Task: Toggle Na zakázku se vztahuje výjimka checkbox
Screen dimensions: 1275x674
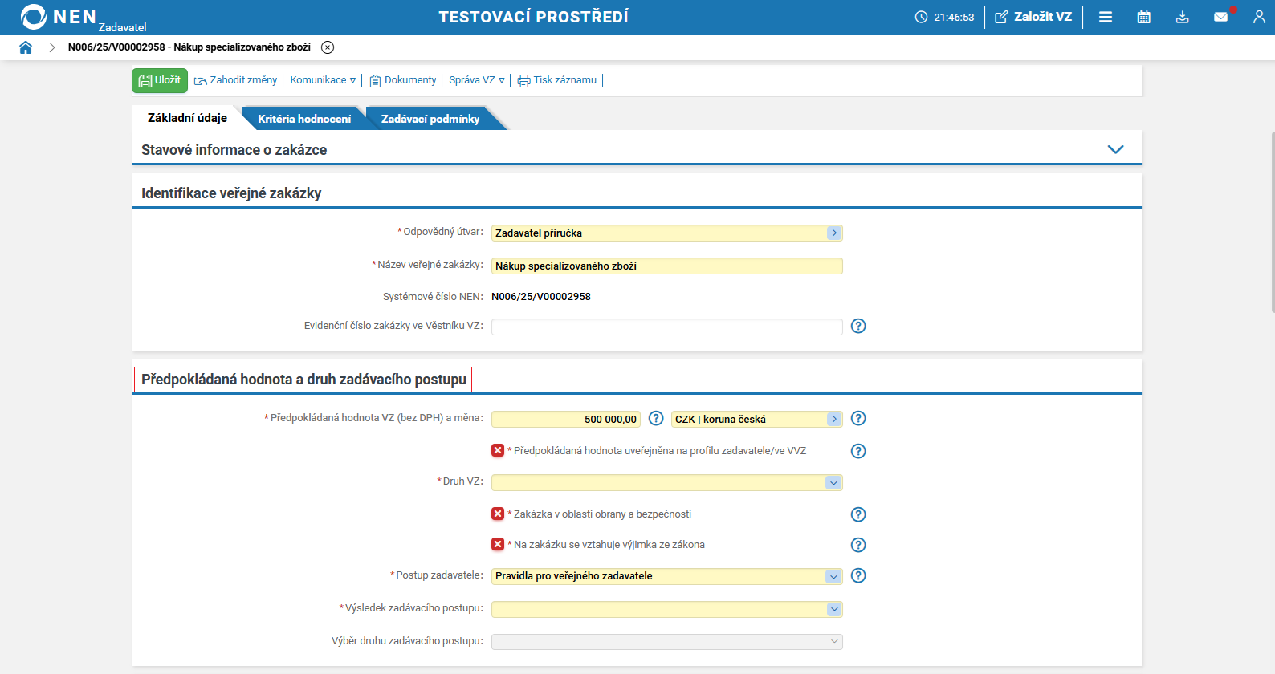Action: coord(498,544)
